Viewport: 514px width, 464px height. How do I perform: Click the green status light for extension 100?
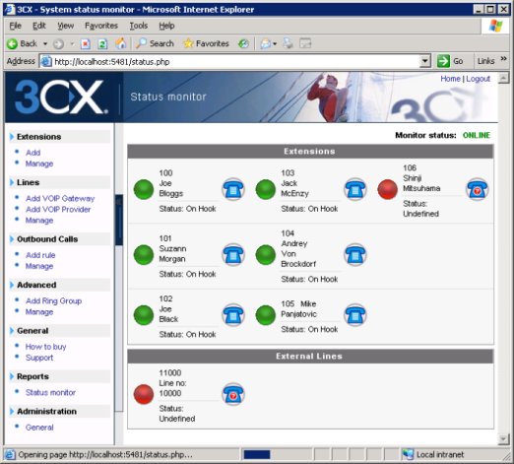144,189
